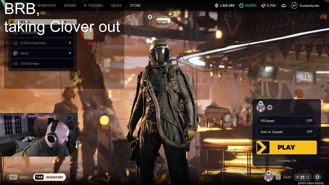Click the party leader crown icon above character
The width and height of the screenshot is (329, 185).
pyautogui.click(x=150, y=17)
